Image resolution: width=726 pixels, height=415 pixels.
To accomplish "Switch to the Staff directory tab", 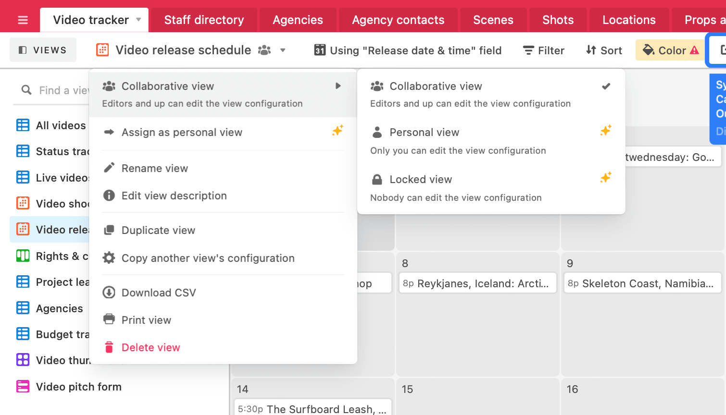I will [204, 20].
